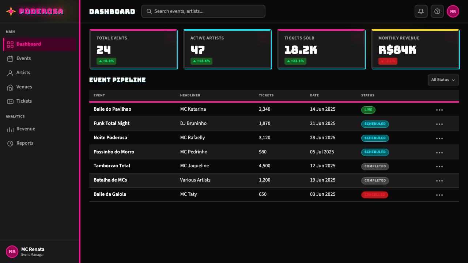Select the Tamborzao Total event name
Viewport: 468px width, 263px height.
[x=112, y=166]
